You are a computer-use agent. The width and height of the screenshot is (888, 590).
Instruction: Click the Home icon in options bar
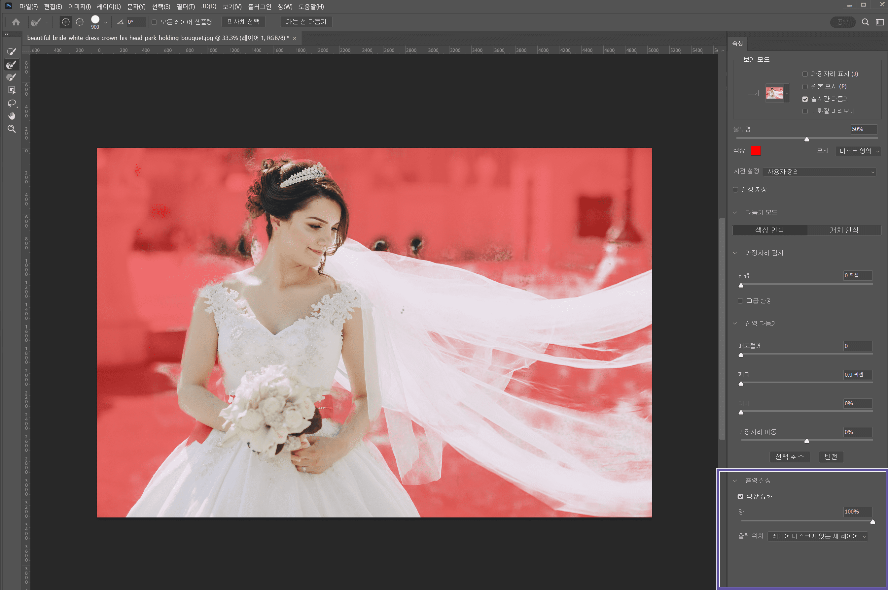tap(16, 22)
